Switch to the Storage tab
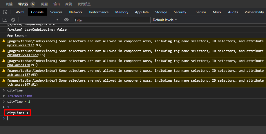This screenshot has height=134, width=266. click(x=161, y=12)
